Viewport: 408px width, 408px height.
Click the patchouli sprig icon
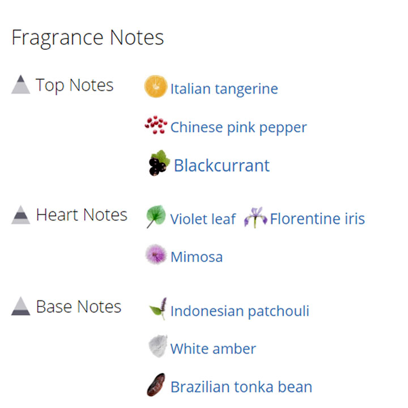point(158,309)
